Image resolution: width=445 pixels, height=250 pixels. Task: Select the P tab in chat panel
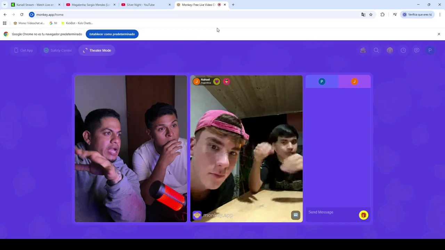click(322, 82)
